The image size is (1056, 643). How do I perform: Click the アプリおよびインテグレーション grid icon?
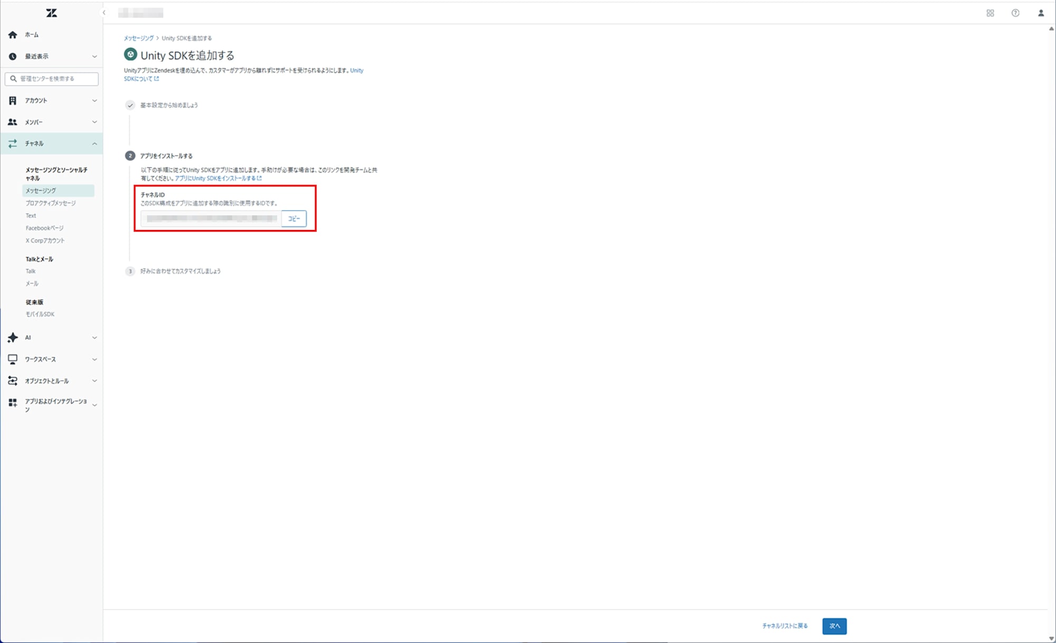tap(13, 403)
